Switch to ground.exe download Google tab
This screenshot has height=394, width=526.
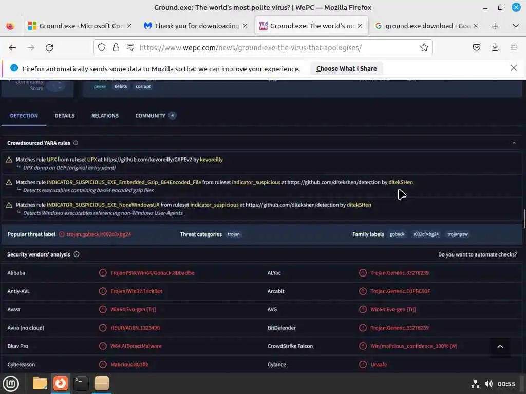pos(423,26)
